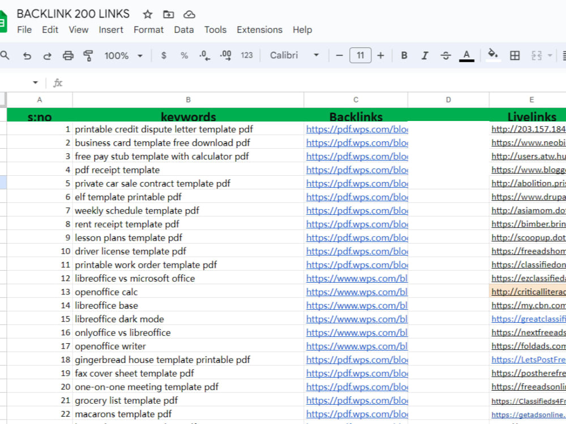Image resolution: width=566 pixels, height=424 pixels.
Task: Open the Insert menu
Action: (111, 30)
